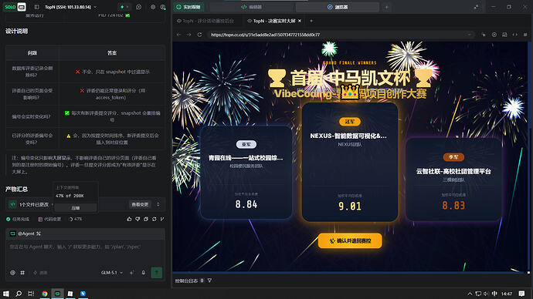Click the 任务完成 status label
Image resolution: width=533 pixels, height=299 pixels.
18,220
